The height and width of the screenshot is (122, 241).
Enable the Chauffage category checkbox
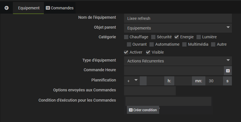(x=126, y=37)
